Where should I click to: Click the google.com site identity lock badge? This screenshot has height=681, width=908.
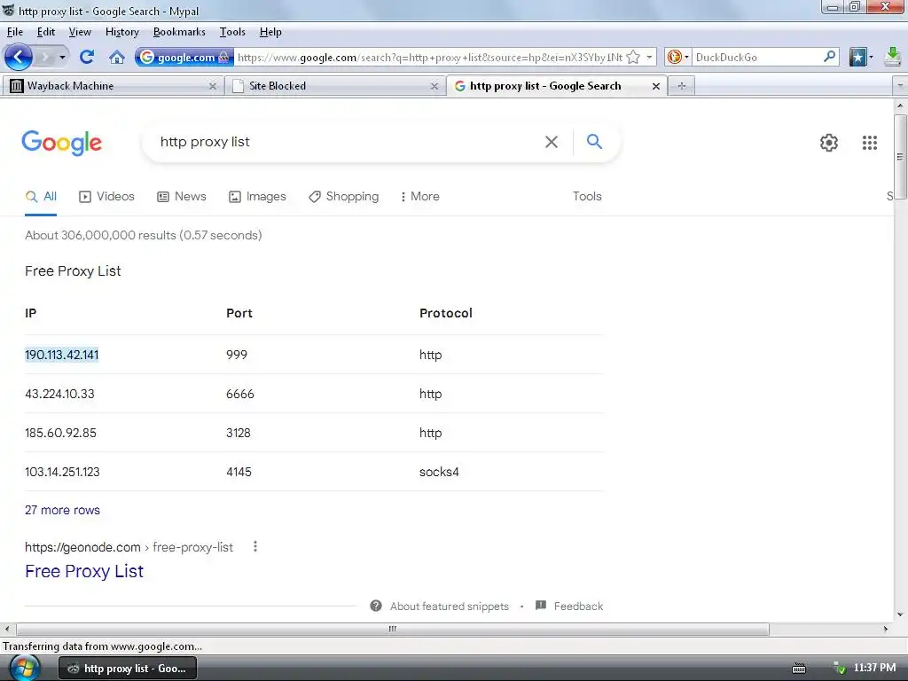(184, 57)
